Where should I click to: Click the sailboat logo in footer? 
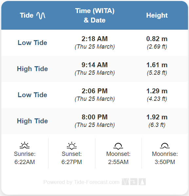(x=142, y=182)
